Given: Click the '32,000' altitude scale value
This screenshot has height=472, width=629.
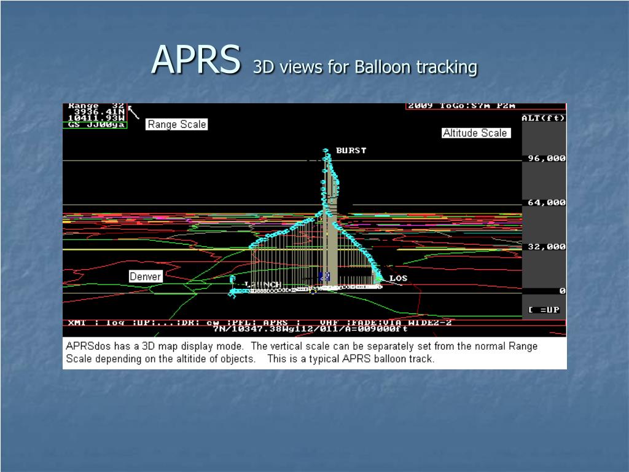Looking at the screenshot, I should pyautogui.click(x=547, y=247).
